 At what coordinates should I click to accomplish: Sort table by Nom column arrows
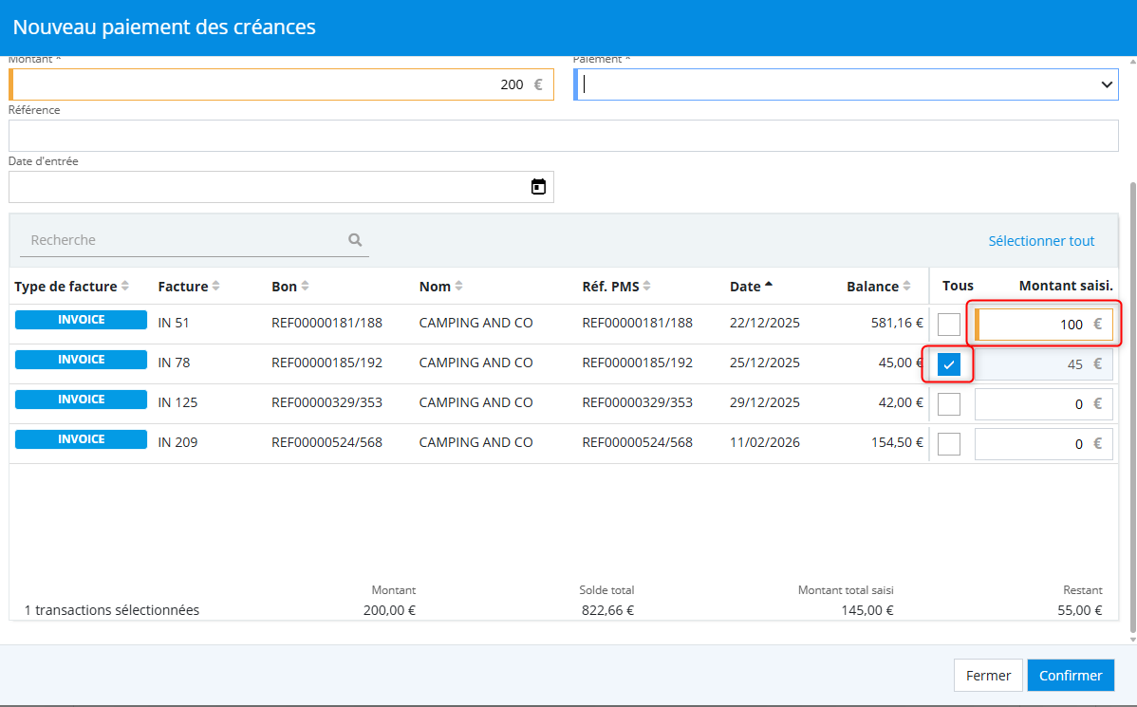coord(458,287)
